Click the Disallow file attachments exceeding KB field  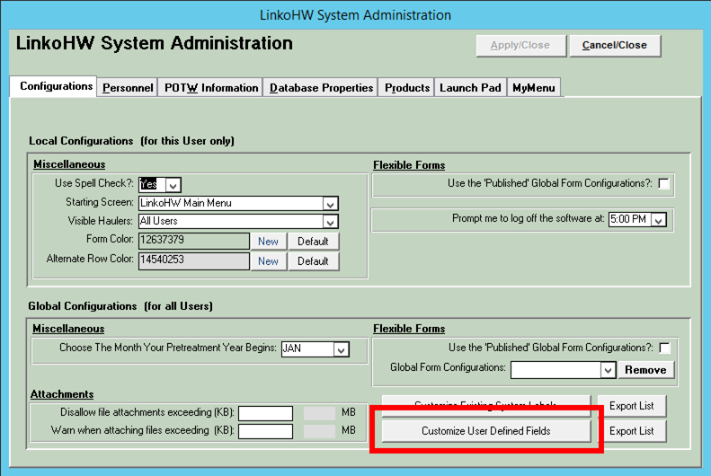point(266,413)
